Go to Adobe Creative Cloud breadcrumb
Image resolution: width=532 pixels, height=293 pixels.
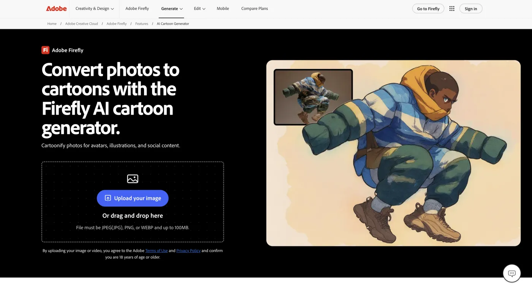tap(81, 24)
